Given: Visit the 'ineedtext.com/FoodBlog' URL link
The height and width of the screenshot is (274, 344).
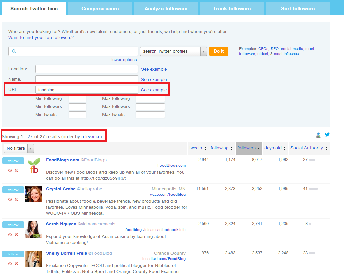Looking at the screenshot, I should coord(164,259).
